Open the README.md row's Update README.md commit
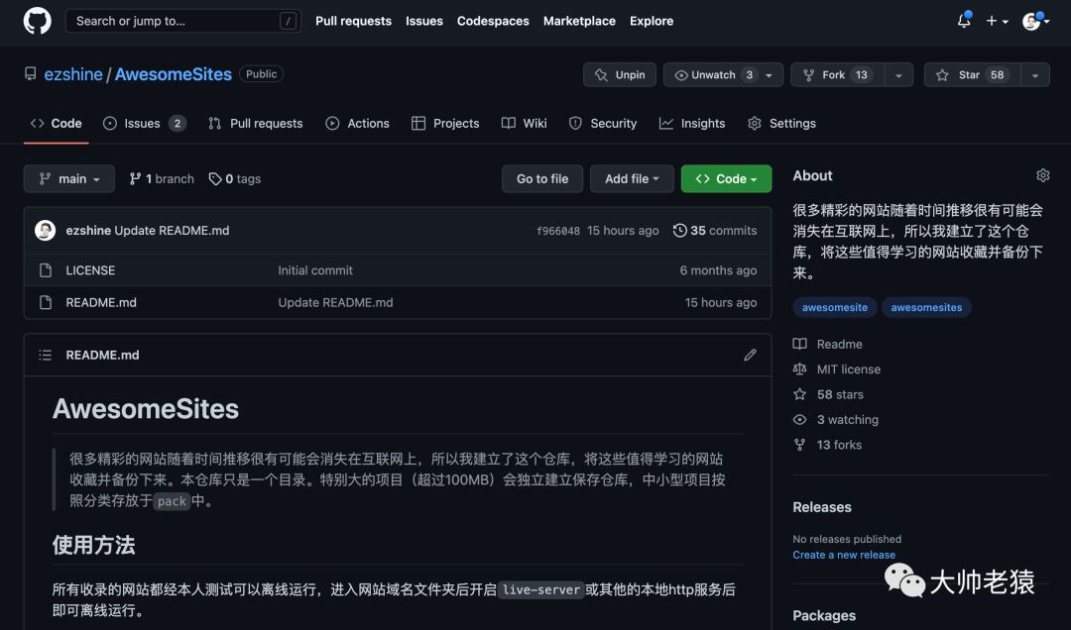The image size is (1071, 630). click(x=335, y=302)
